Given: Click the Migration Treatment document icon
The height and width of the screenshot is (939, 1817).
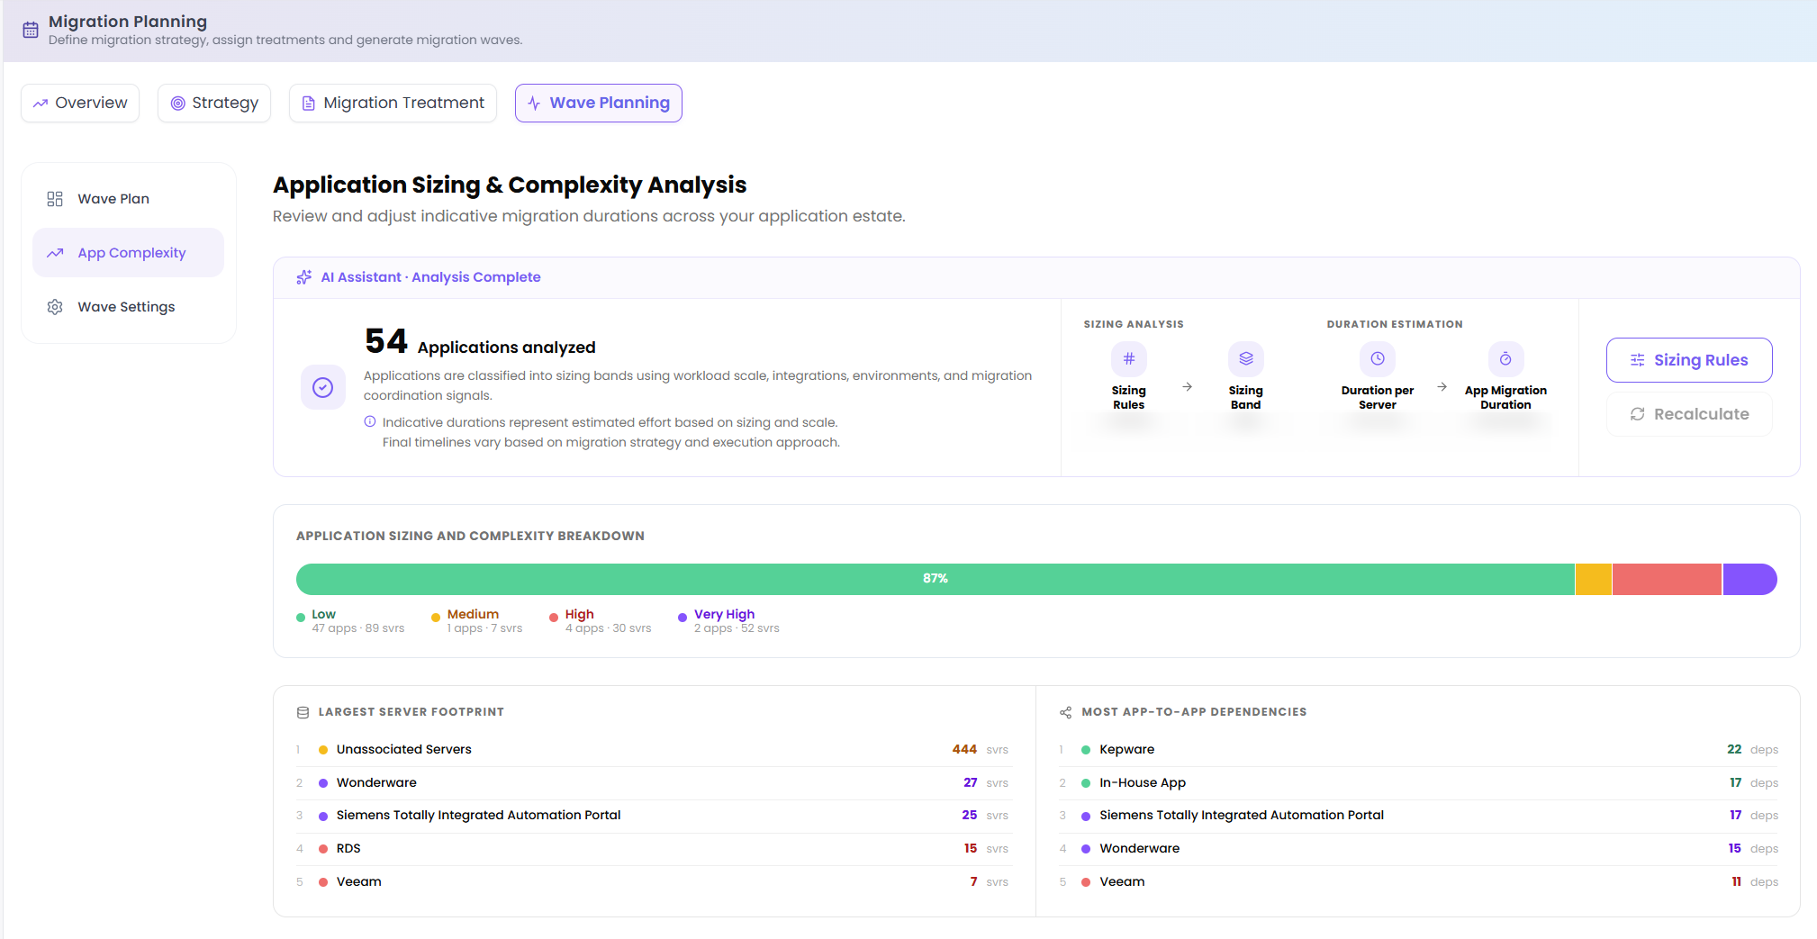Looking at the screenshot, I should [x=309, y=104].
